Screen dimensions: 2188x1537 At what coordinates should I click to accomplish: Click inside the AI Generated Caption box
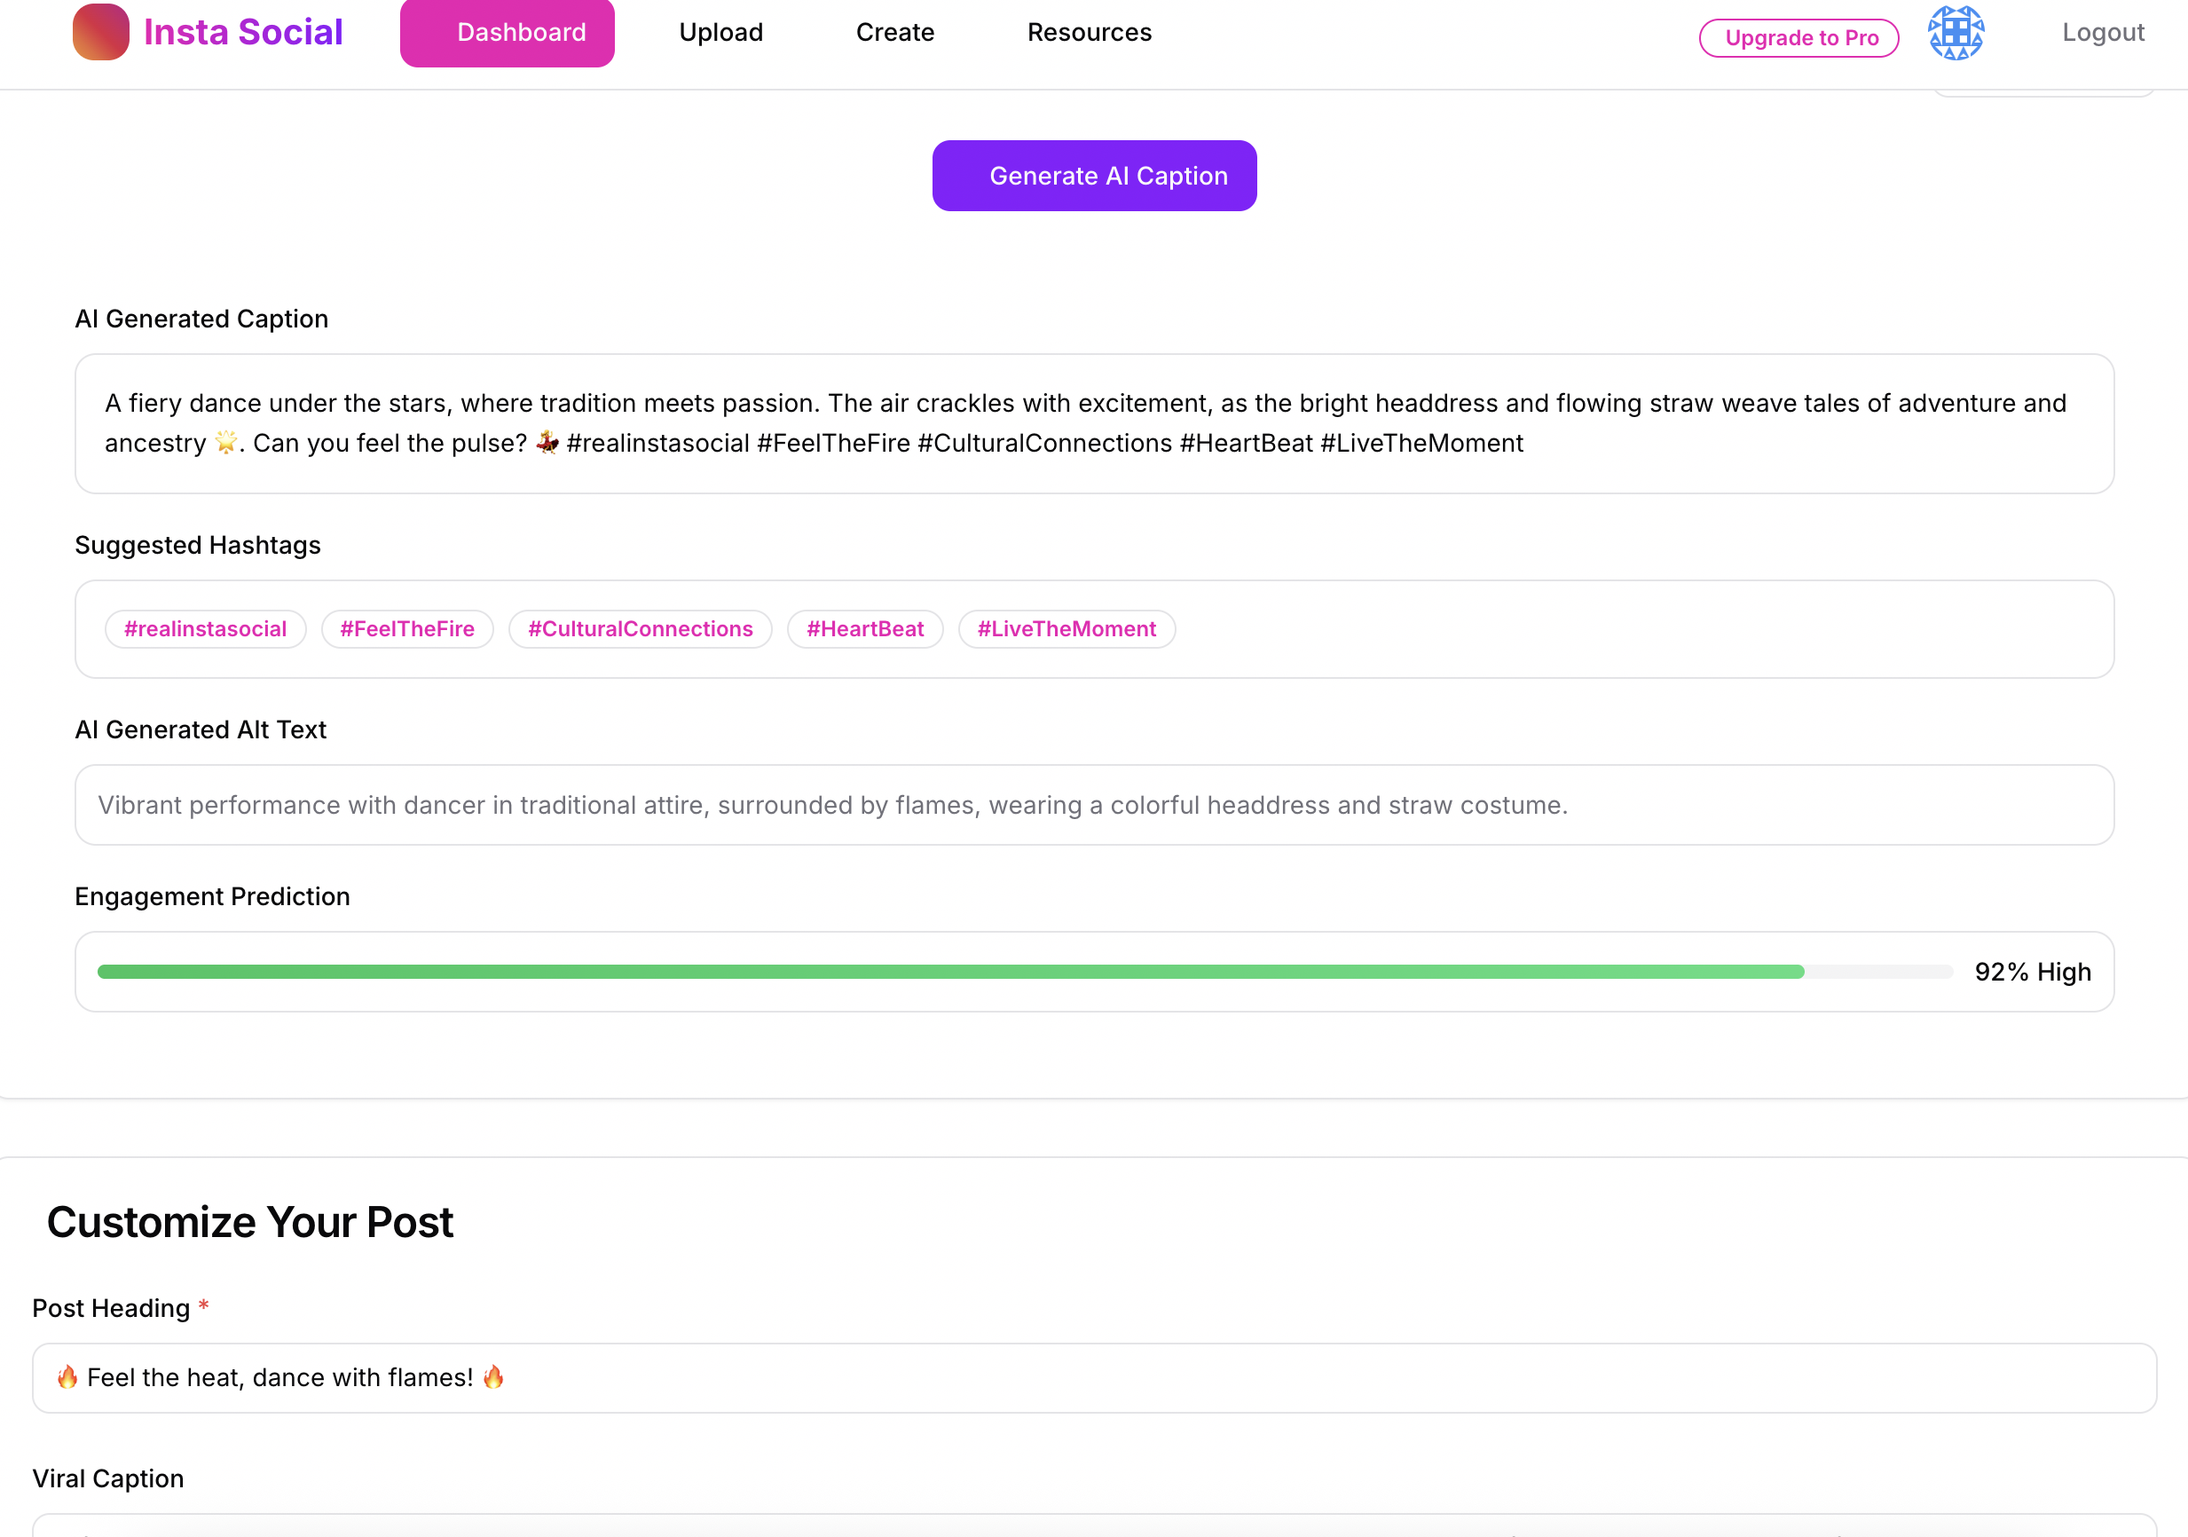(1093, 423)
